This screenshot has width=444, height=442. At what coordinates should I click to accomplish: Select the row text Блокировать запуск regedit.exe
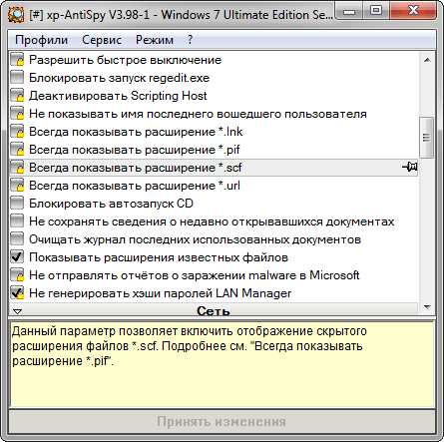(x=119, y=78)
